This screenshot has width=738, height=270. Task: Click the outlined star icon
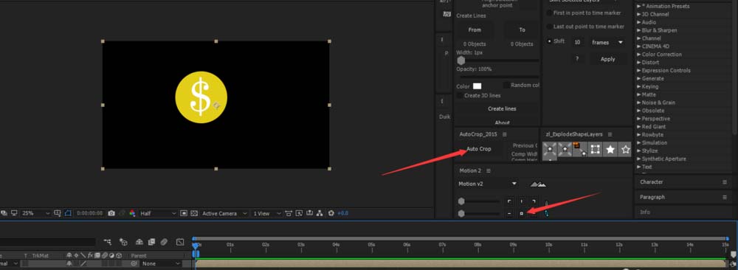point(625,150)
